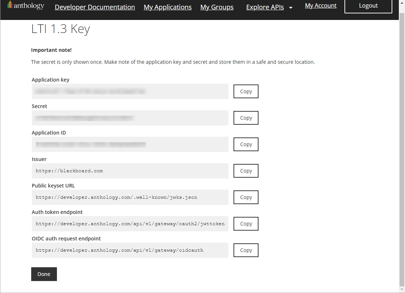Image resolution: width=405 pixels, height=293 pixels.
Task: Select the jwks.json keyset URL text
Action: [x=116, y=197]
